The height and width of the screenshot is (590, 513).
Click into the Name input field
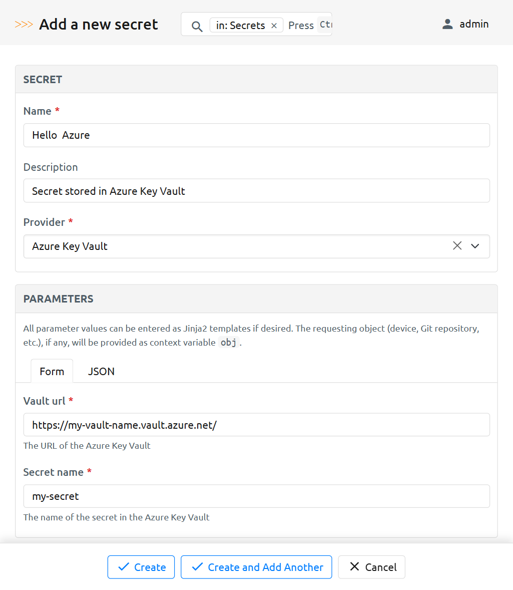point(256,135)
